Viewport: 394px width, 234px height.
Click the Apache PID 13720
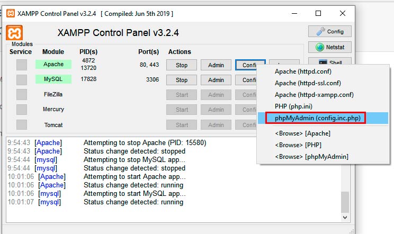point(88,68)
